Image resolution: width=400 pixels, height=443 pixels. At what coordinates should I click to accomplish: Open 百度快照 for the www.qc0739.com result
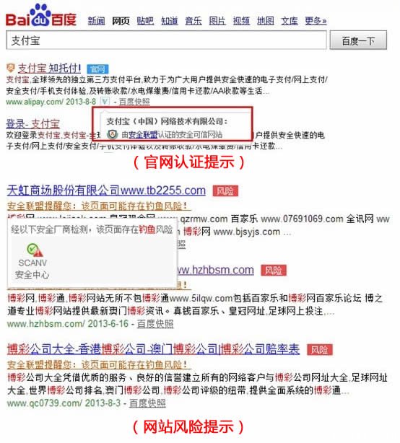(x=147, y=403)
